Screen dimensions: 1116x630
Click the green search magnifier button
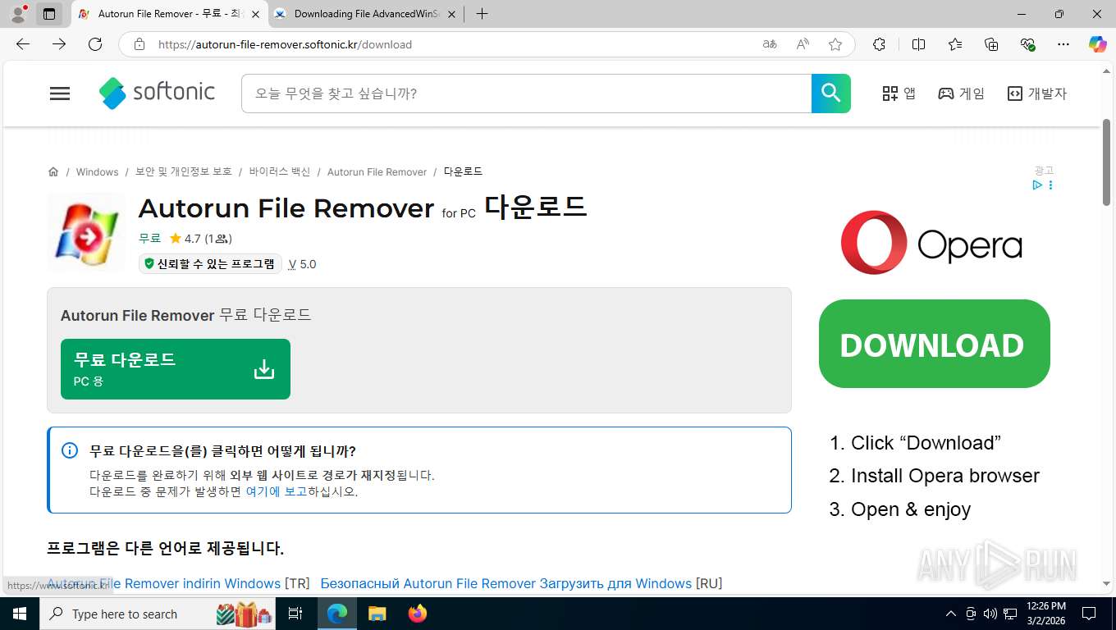[x=830, y=94]
